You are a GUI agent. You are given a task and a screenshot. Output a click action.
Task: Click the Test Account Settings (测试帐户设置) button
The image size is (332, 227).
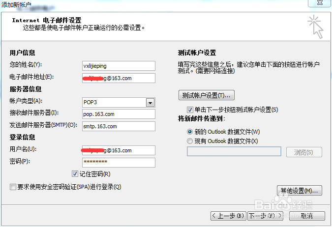(x=207, y=95)
